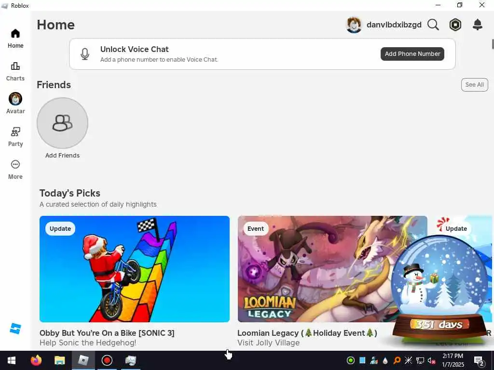This screenshot has width=494, height=370.
Task: Open the Windows action center notifications
Action: [x=479, y=360]
